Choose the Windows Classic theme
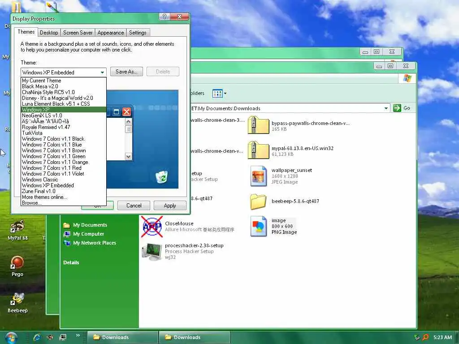459x344 pixels. pos(64,180)
